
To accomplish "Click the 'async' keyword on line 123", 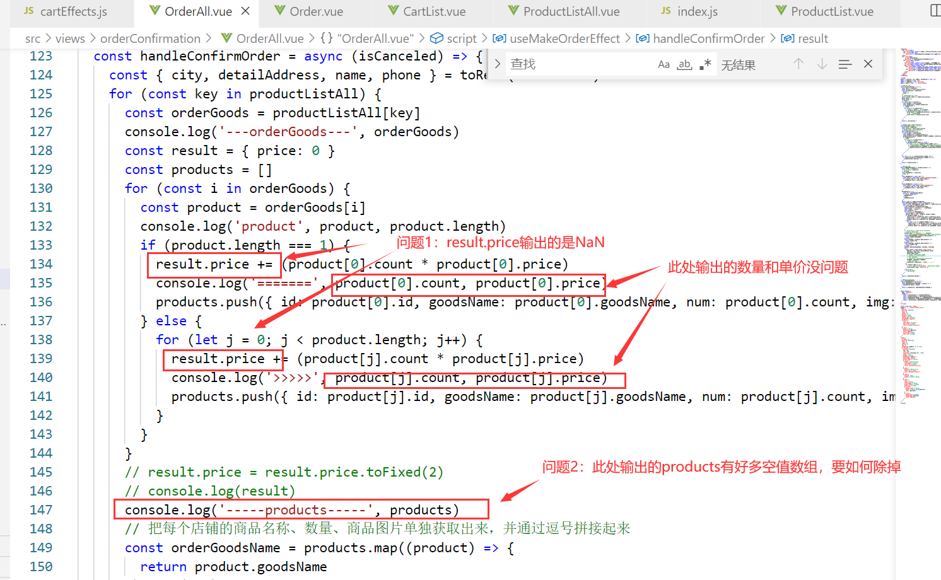I will 323,56.
